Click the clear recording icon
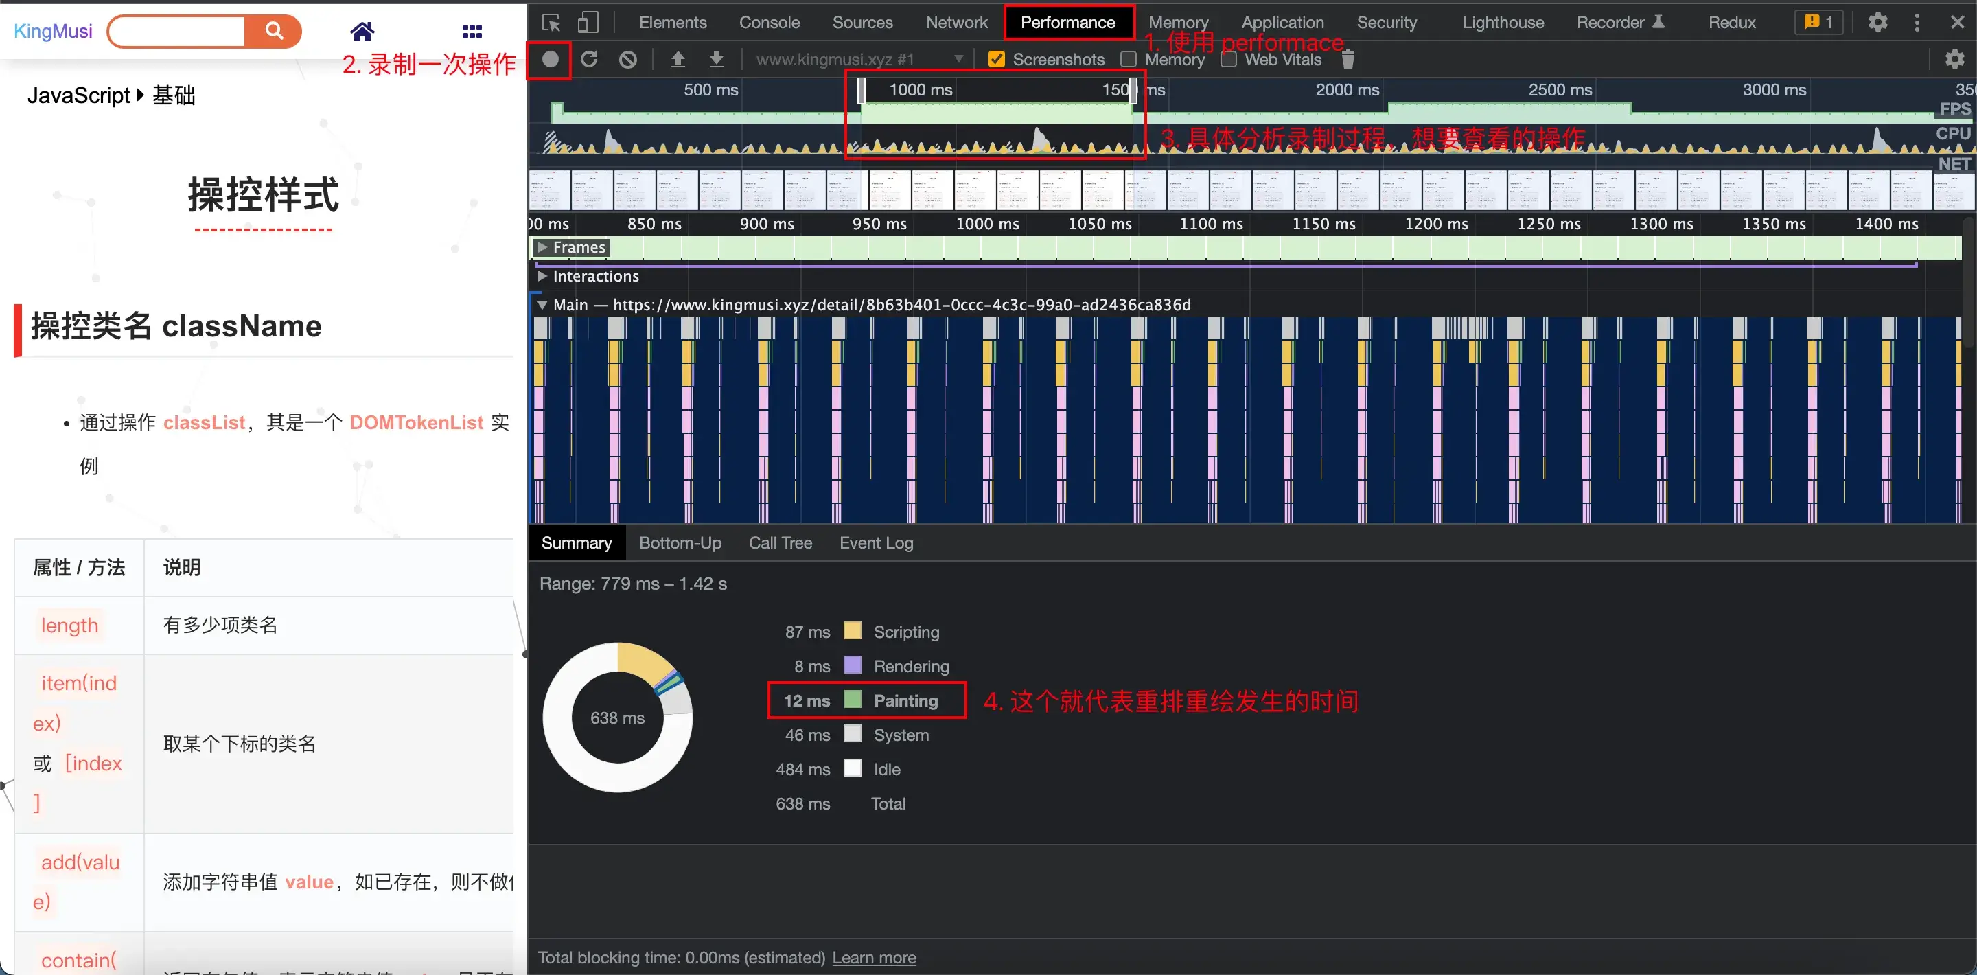The height and width of the screenshot is (975, 1977). click(x=628, y=59)
